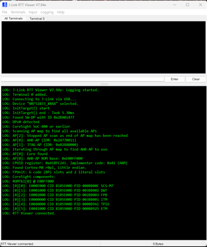207x247 pixels.
Task: Open the Input menu
Action: (33, 12)
